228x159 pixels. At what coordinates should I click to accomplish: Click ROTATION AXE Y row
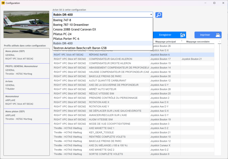134,107
